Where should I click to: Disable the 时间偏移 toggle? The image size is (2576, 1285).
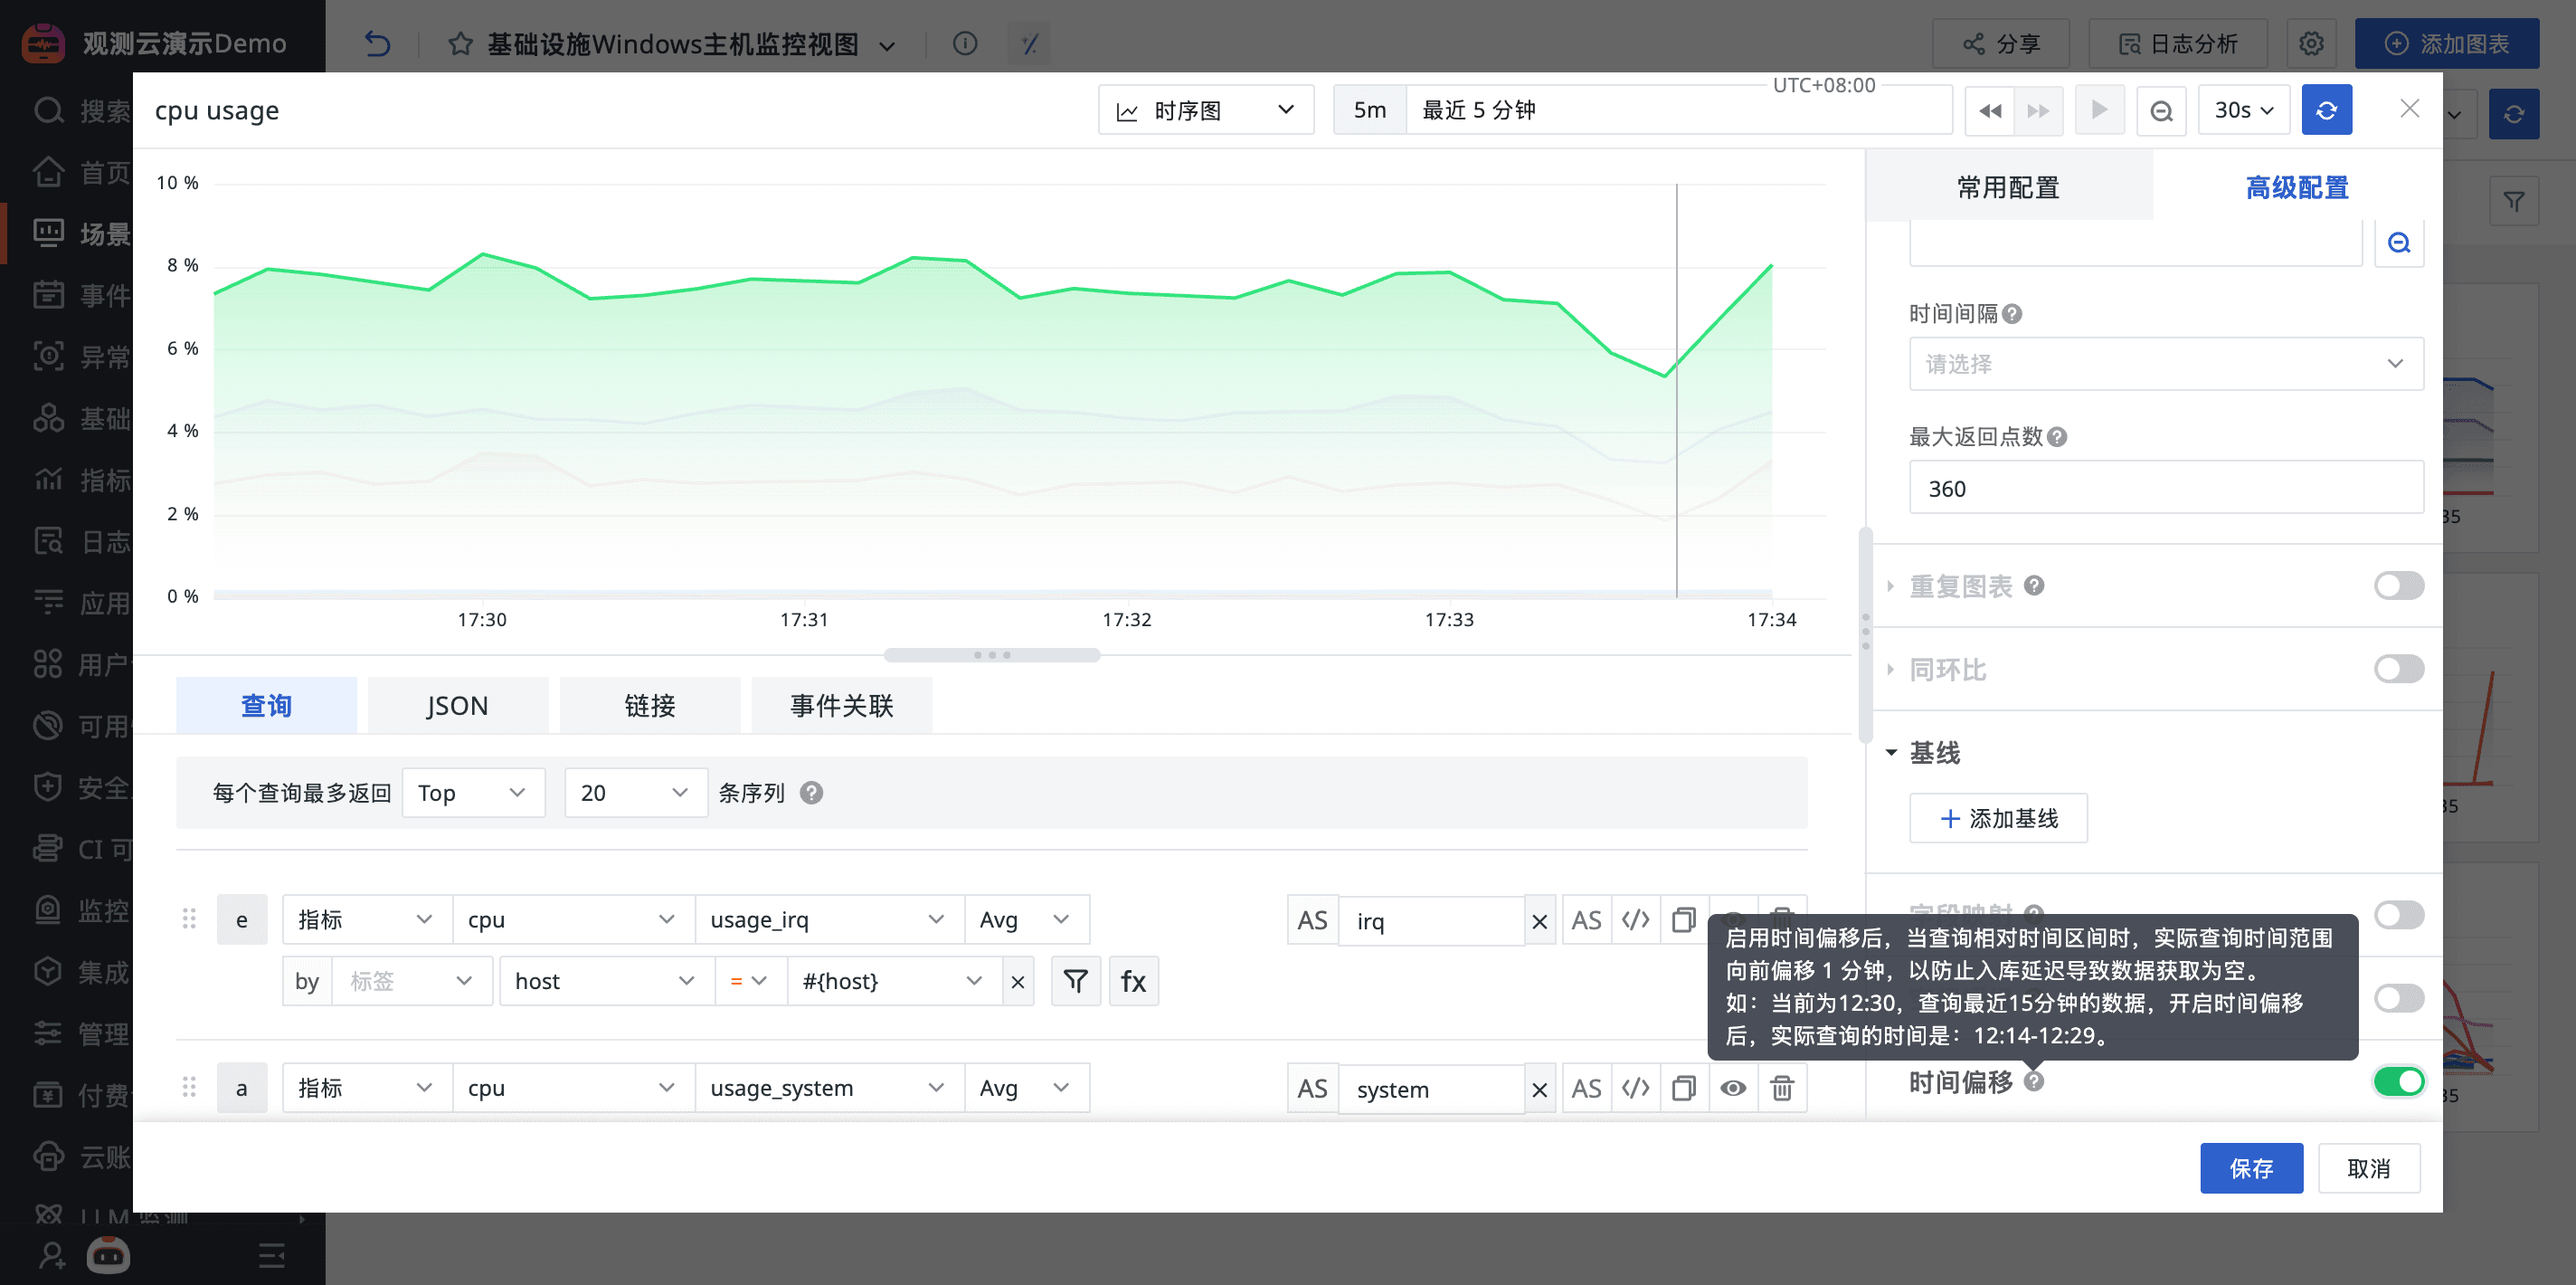pyautogui.click(x=2398, y=1080)
